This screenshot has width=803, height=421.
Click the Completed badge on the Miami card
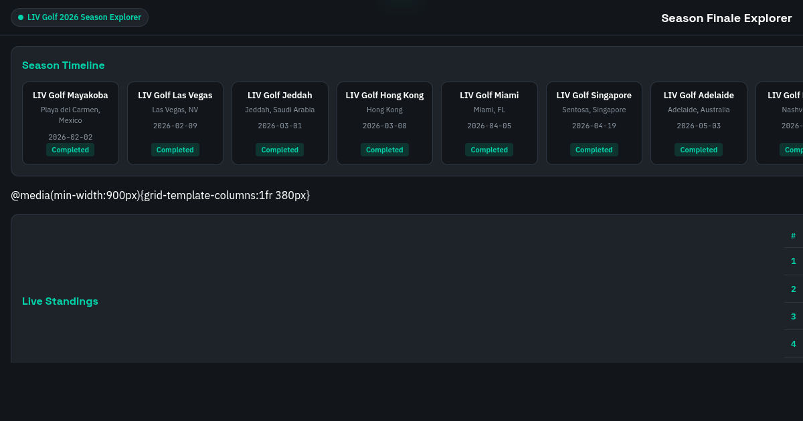489,150
